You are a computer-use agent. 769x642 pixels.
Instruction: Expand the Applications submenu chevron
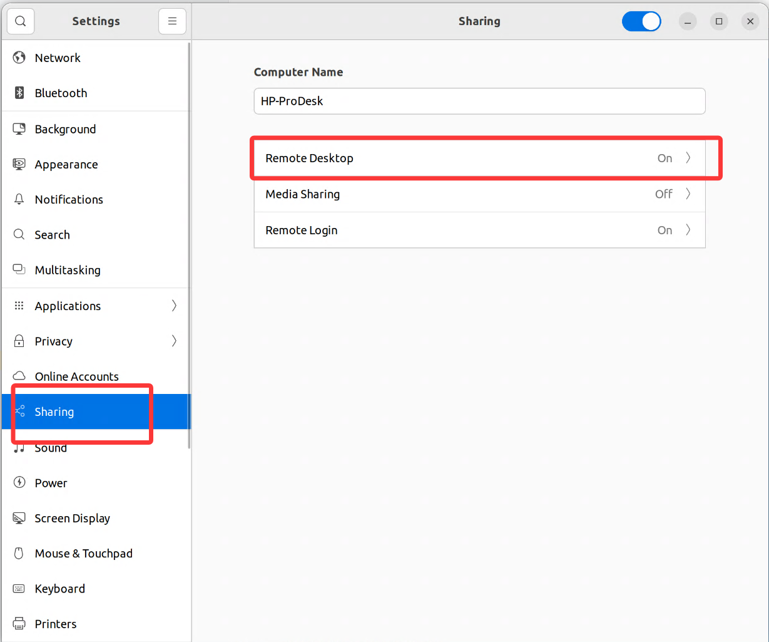pyautogui.click(x=174, y=306)
